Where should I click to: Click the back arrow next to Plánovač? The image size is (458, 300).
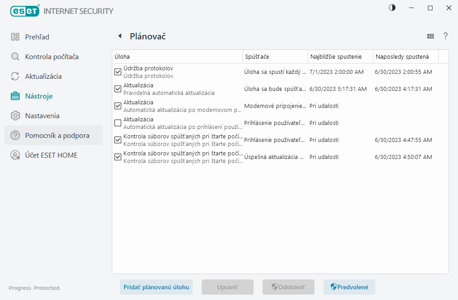(119, 36)
